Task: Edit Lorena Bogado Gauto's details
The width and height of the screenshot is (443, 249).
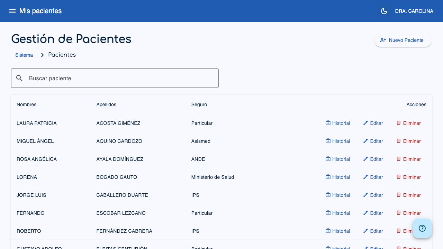Action: click(373, 177)
